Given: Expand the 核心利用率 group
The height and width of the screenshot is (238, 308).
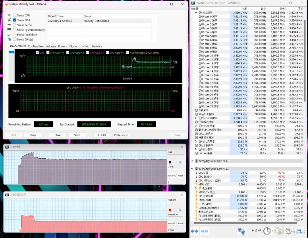Looking at the screenshot, I should [196, 141].
